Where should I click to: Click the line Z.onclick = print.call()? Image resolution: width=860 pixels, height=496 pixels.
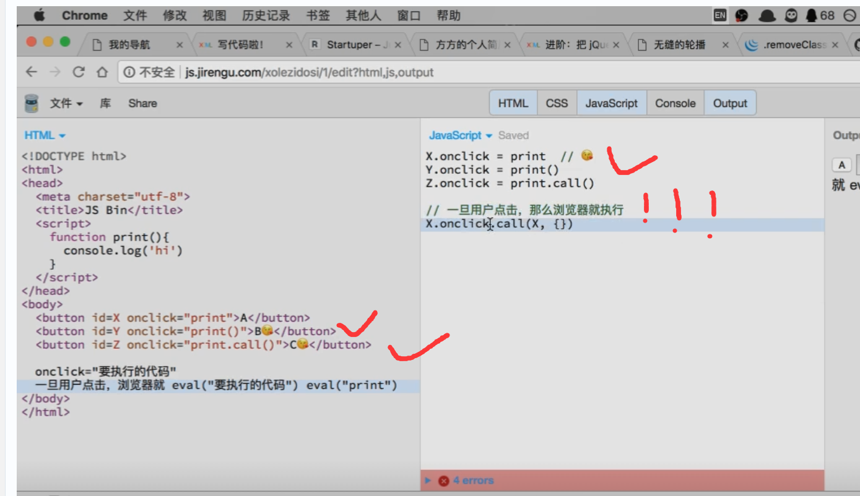click(510, 183)
